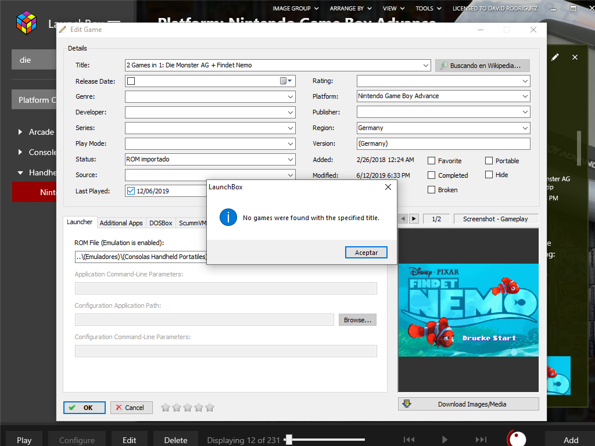Open the ARRANGE BY menu
The height and width of the screenshot is (446, 595).
350,8
